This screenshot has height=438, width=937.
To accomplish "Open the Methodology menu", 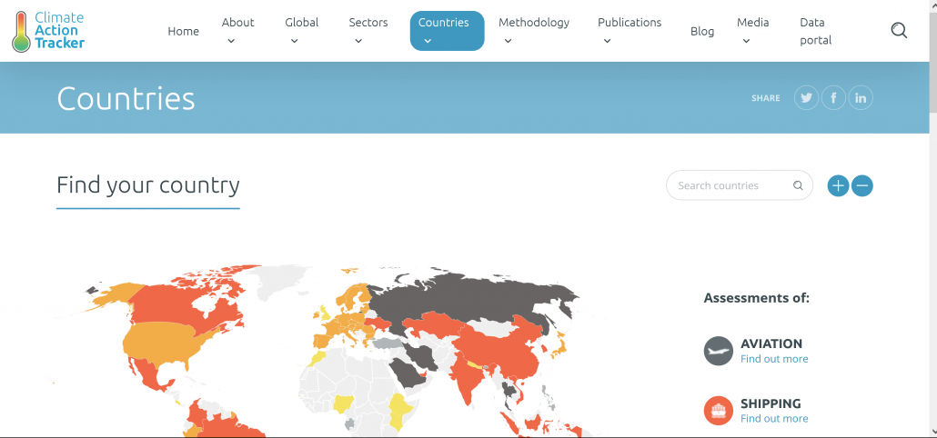I will coord(534,22).
